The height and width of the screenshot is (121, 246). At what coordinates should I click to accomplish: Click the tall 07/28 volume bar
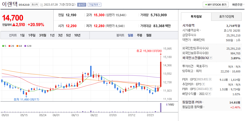tap(161, 108)
